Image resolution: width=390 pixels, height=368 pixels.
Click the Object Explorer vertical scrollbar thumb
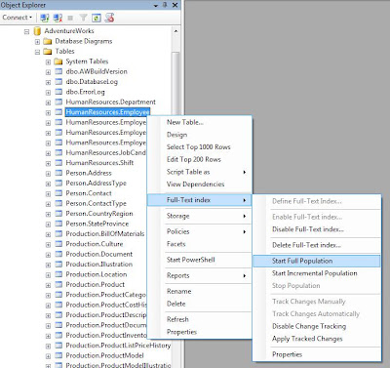click(x=175, y=85)
